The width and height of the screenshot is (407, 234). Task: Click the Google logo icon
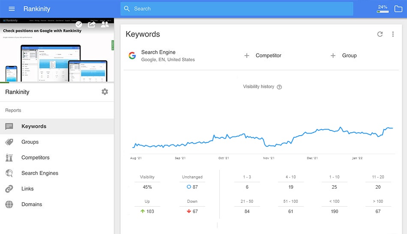132,56
